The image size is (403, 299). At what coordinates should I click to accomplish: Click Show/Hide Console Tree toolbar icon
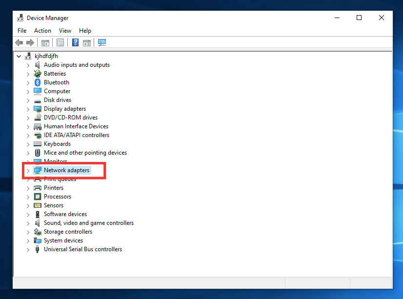pos(45,42)
